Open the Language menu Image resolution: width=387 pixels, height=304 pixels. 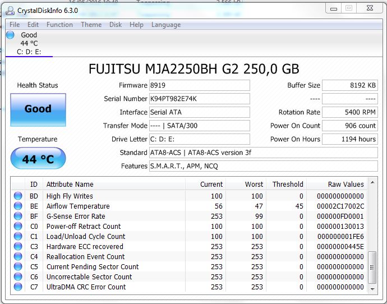coord(166,25)
